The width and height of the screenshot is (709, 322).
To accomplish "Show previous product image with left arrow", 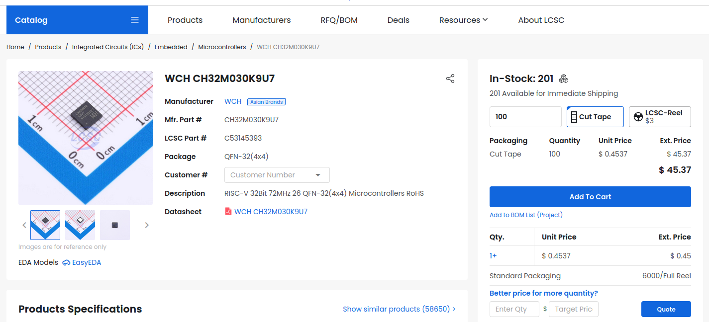I will 24,225.
